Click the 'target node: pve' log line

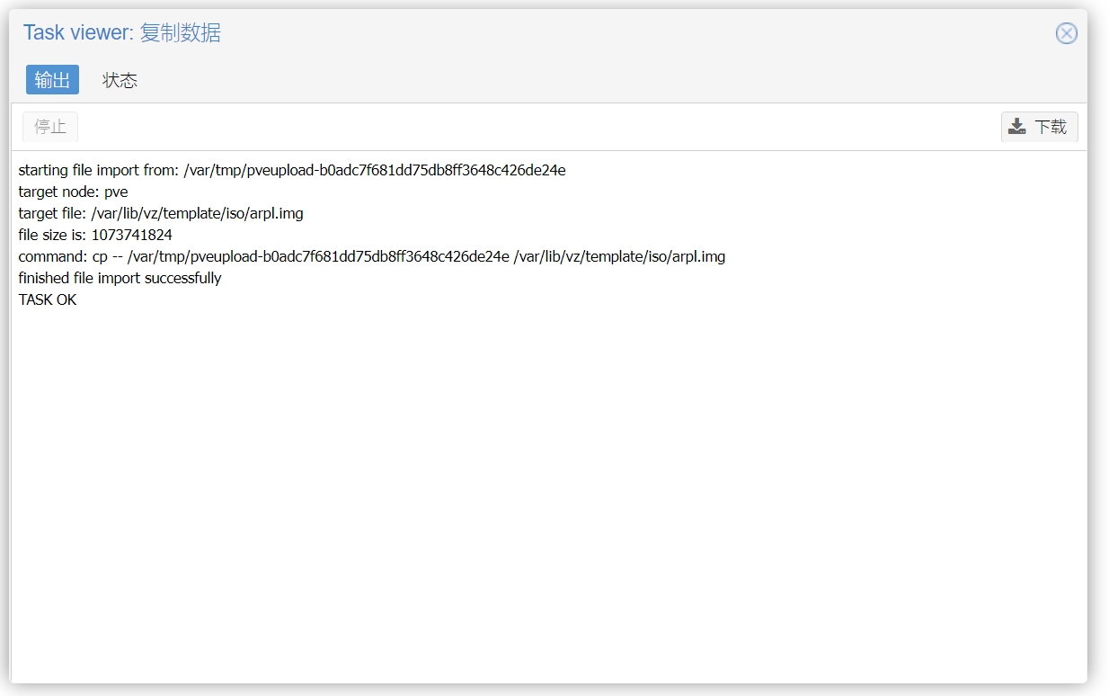(x=74, y=192)
